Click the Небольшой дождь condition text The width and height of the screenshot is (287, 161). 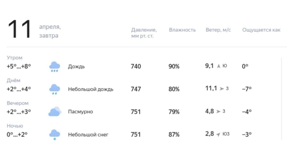pos(91,89)
